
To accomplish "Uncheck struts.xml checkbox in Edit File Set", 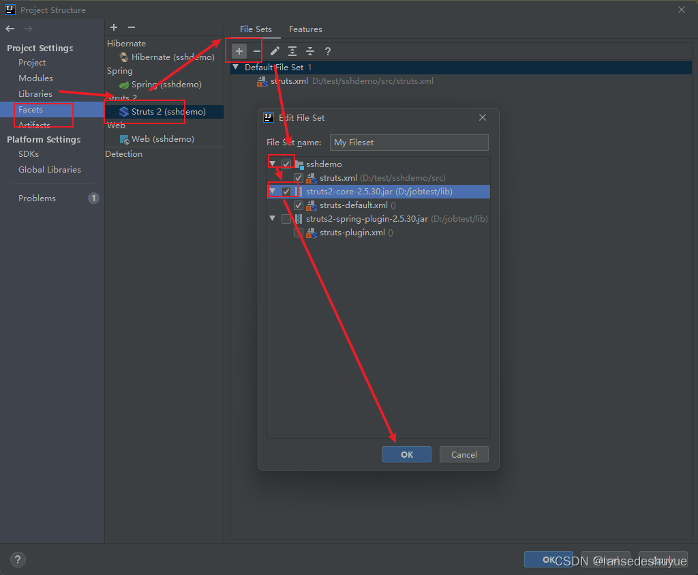I will (299, 178).
